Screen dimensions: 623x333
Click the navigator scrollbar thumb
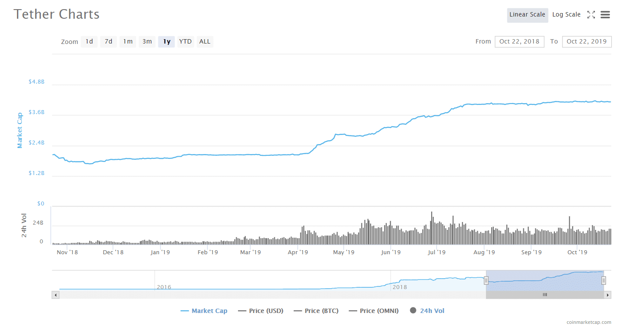tap(545, 295)
